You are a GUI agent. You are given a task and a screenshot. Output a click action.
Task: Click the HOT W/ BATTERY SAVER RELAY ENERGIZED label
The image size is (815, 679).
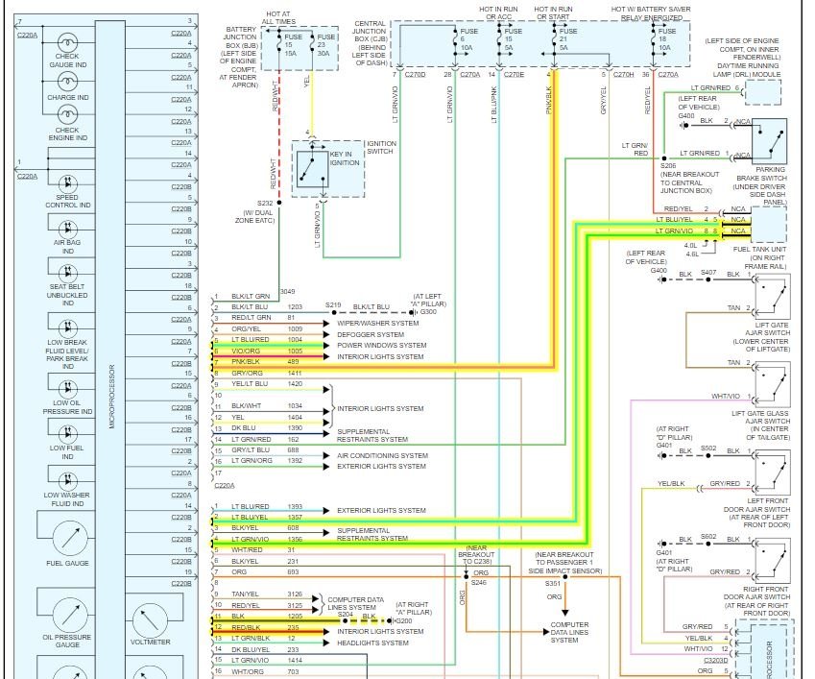click(651, 13)
